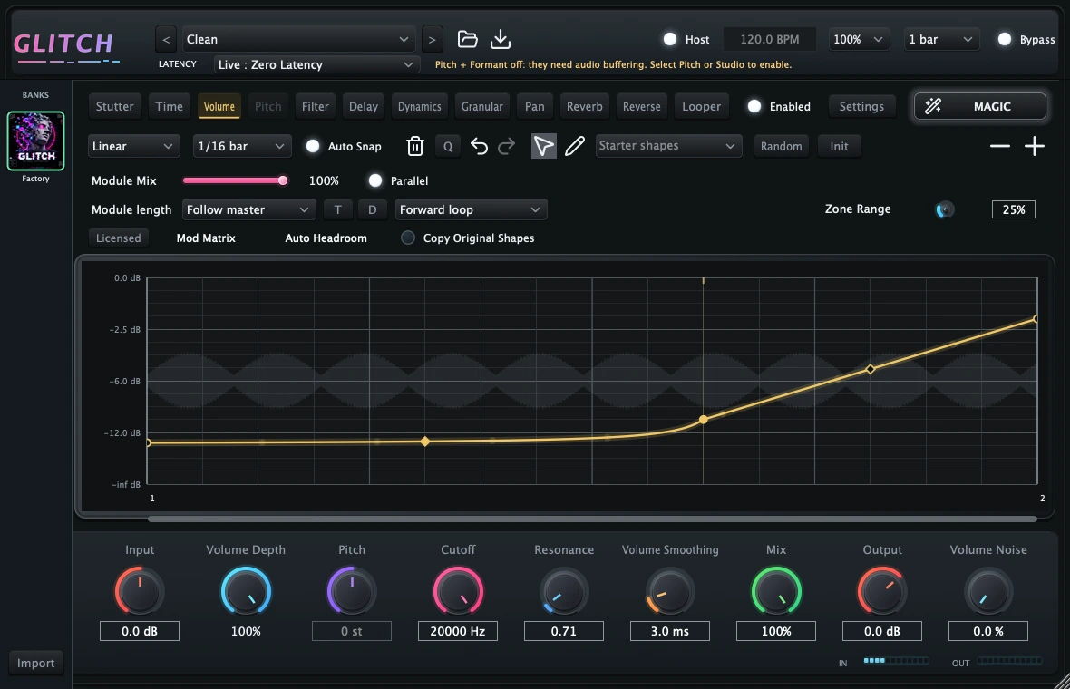Select the Factory bank thumbnail
The width and height of the screenshot is (1070, 689).
(35, 141)
